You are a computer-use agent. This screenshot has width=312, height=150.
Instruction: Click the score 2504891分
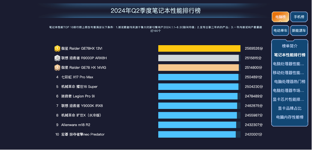pos(253,77)
